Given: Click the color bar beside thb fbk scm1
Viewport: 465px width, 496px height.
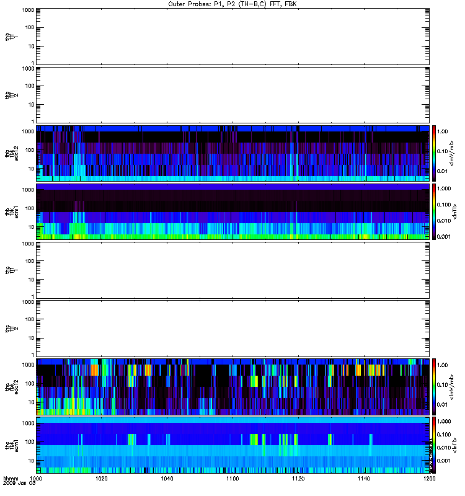Looking at the screenshot, I should (434, 211).
